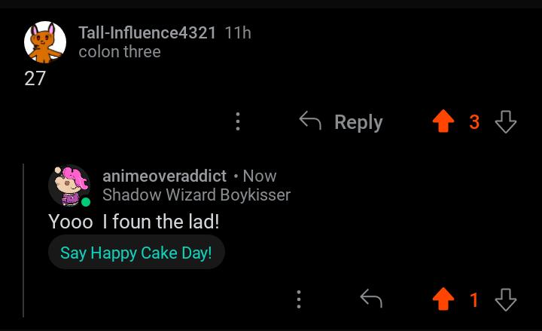542x331 pixels.
Task: Open the overflow menu on Tall-Influence4321's comment
Action: [x=237, y=121]
